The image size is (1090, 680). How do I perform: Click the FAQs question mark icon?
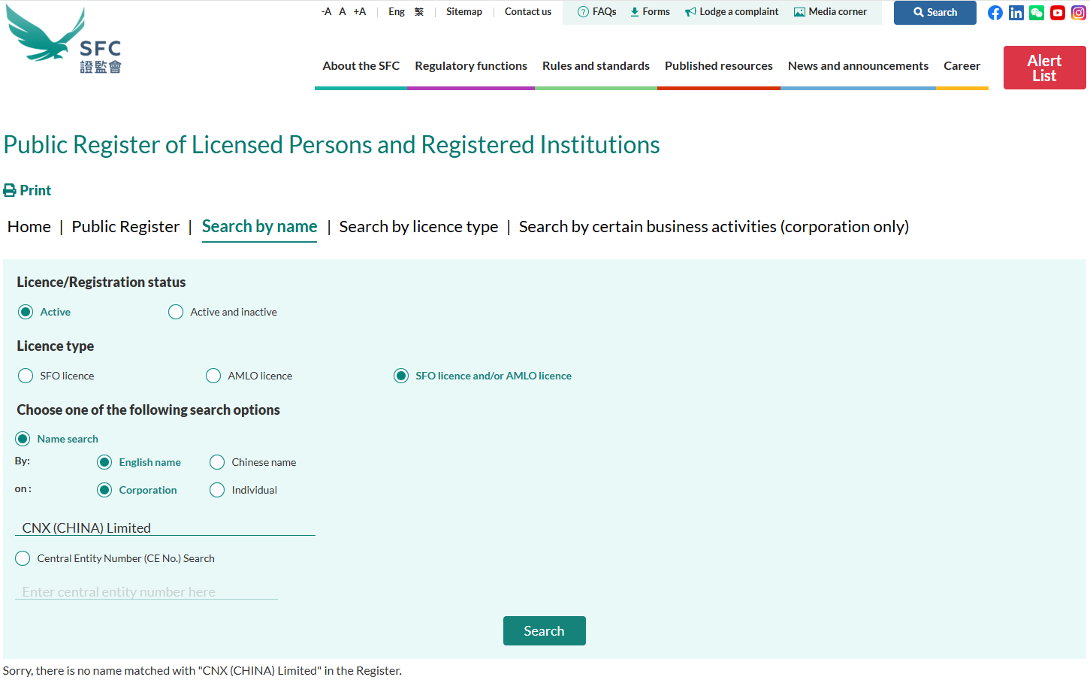click(x=583, y=12)
